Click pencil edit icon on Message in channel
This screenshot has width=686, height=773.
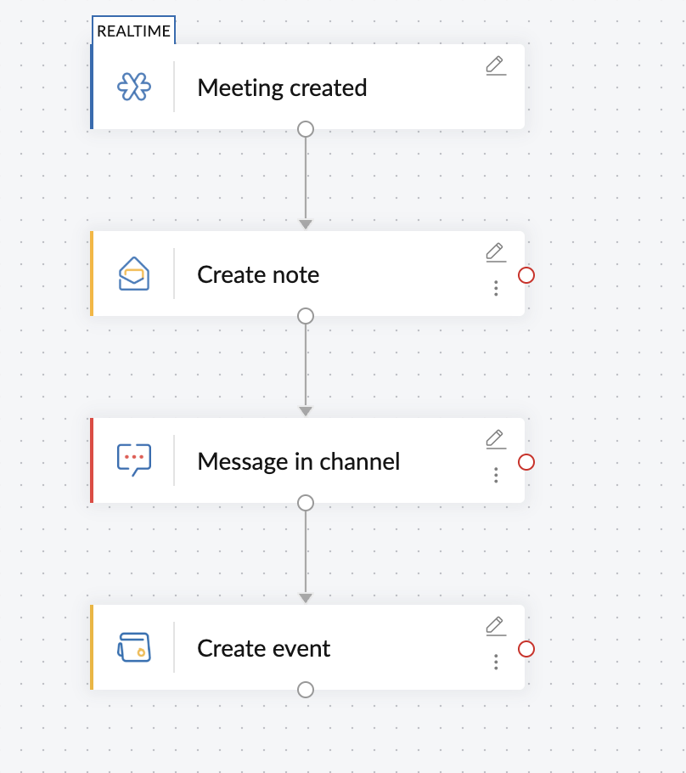pos(496,439)
